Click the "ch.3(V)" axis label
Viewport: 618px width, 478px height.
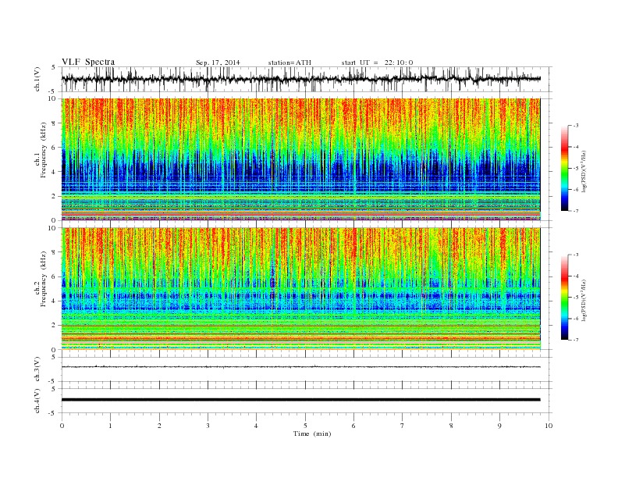click(37, 369)
